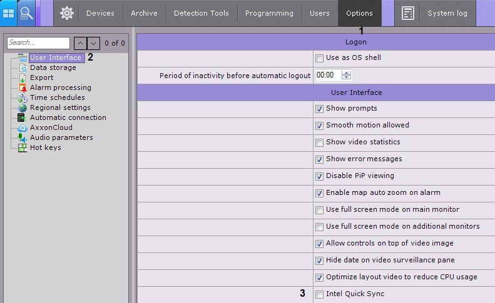Switch to the Devices tab
Viewport: 495px width, 303px height.
pyautogui.click(x=100, y=13)
